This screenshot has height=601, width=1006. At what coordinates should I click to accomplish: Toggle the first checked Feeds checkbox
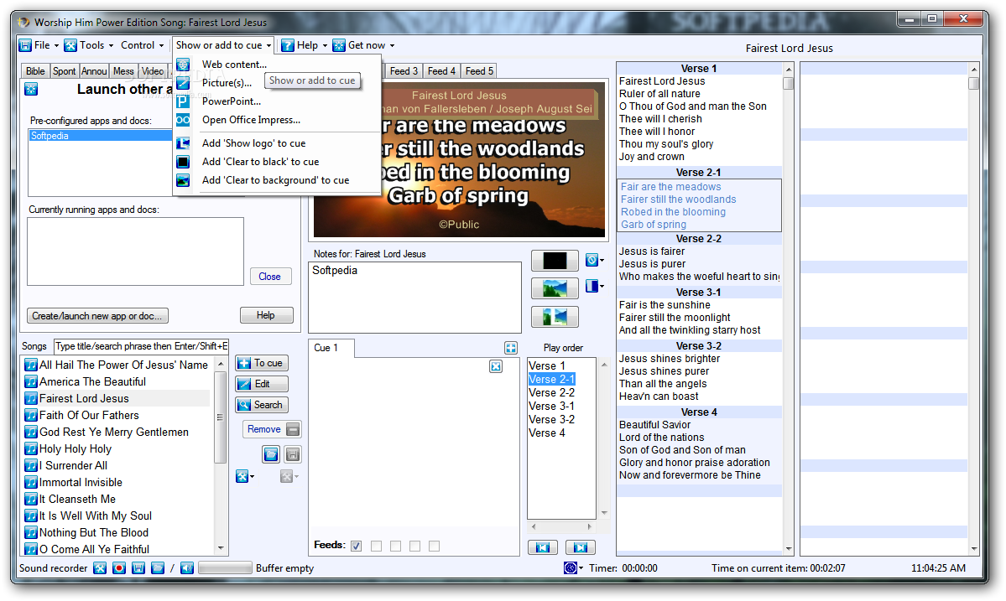(x=357, y=546)
